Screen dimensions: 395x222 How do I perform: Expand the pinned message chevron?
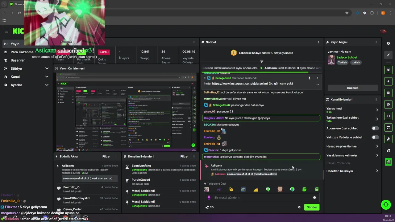318,84
